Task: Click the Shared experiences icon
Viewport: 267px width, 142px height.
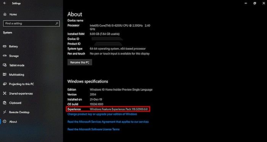Action: click(x=5, y=93)
